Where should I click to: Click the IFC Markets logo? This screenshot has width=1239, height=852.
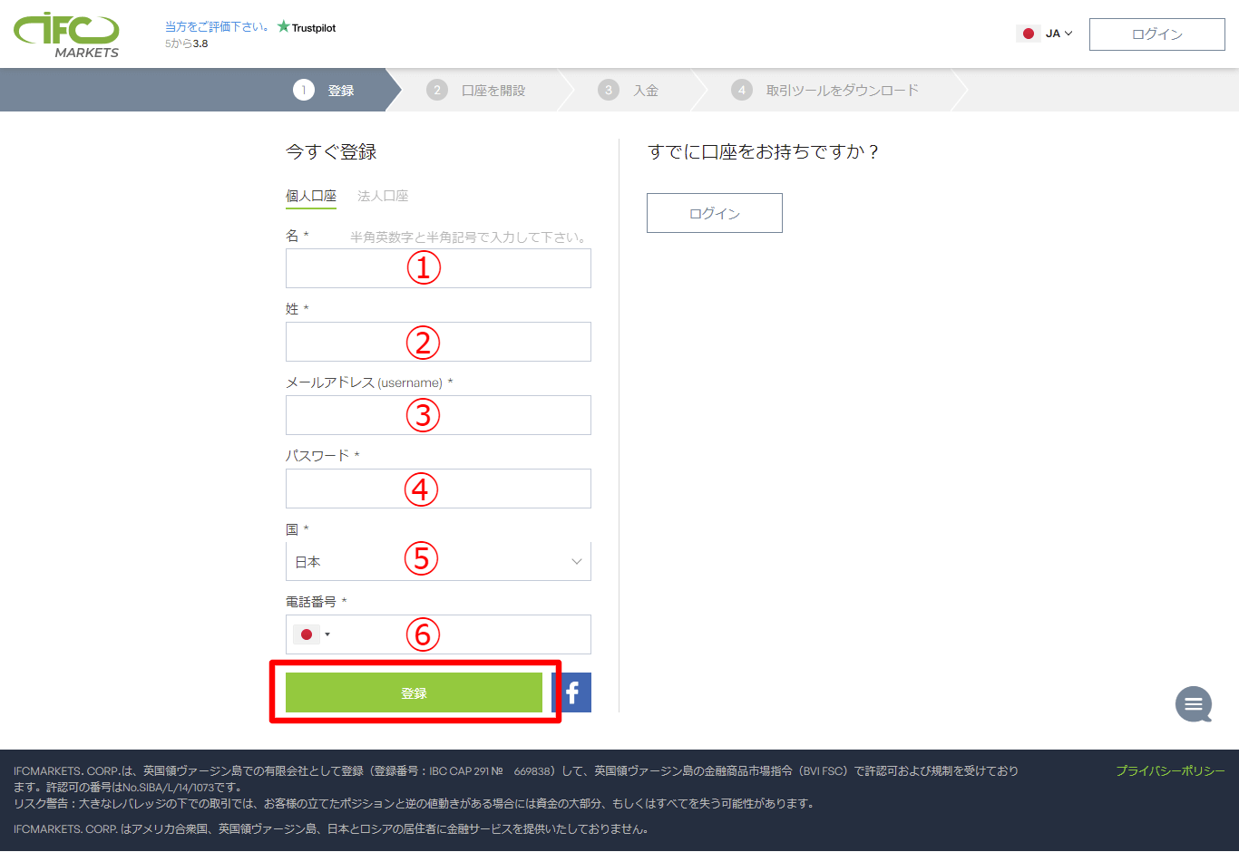click(64, 33)
